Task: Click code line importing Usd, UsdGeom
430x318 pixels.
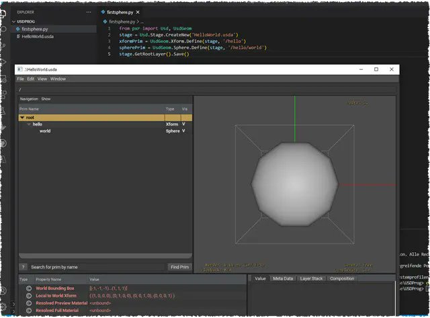Action: click(155, 28)
